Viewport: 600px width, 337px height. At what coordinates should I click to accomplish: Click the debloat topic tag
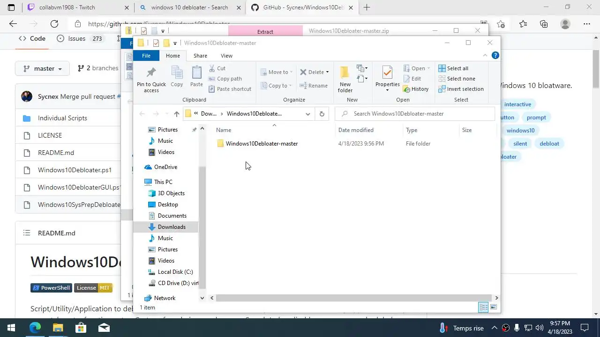tap(549, 144)
